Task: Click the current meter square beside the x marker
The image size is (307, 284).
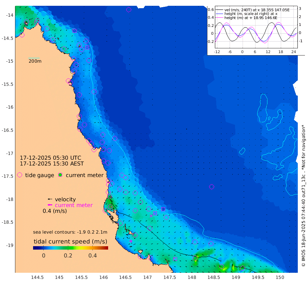Action: coord(155,213)
